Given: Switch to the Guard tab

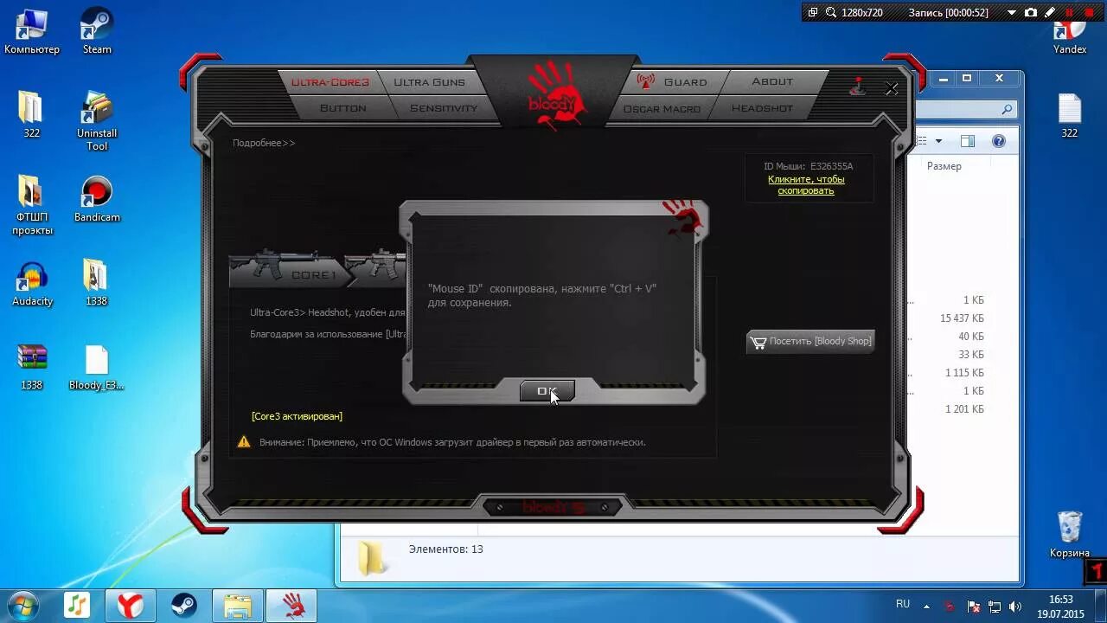Looking at the screenshot, I should point(673,82).
